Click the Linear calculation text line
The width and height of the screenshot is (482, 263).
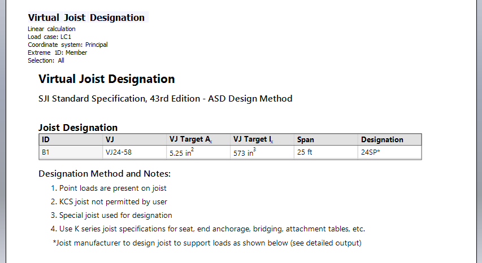[x=51, y=29]
